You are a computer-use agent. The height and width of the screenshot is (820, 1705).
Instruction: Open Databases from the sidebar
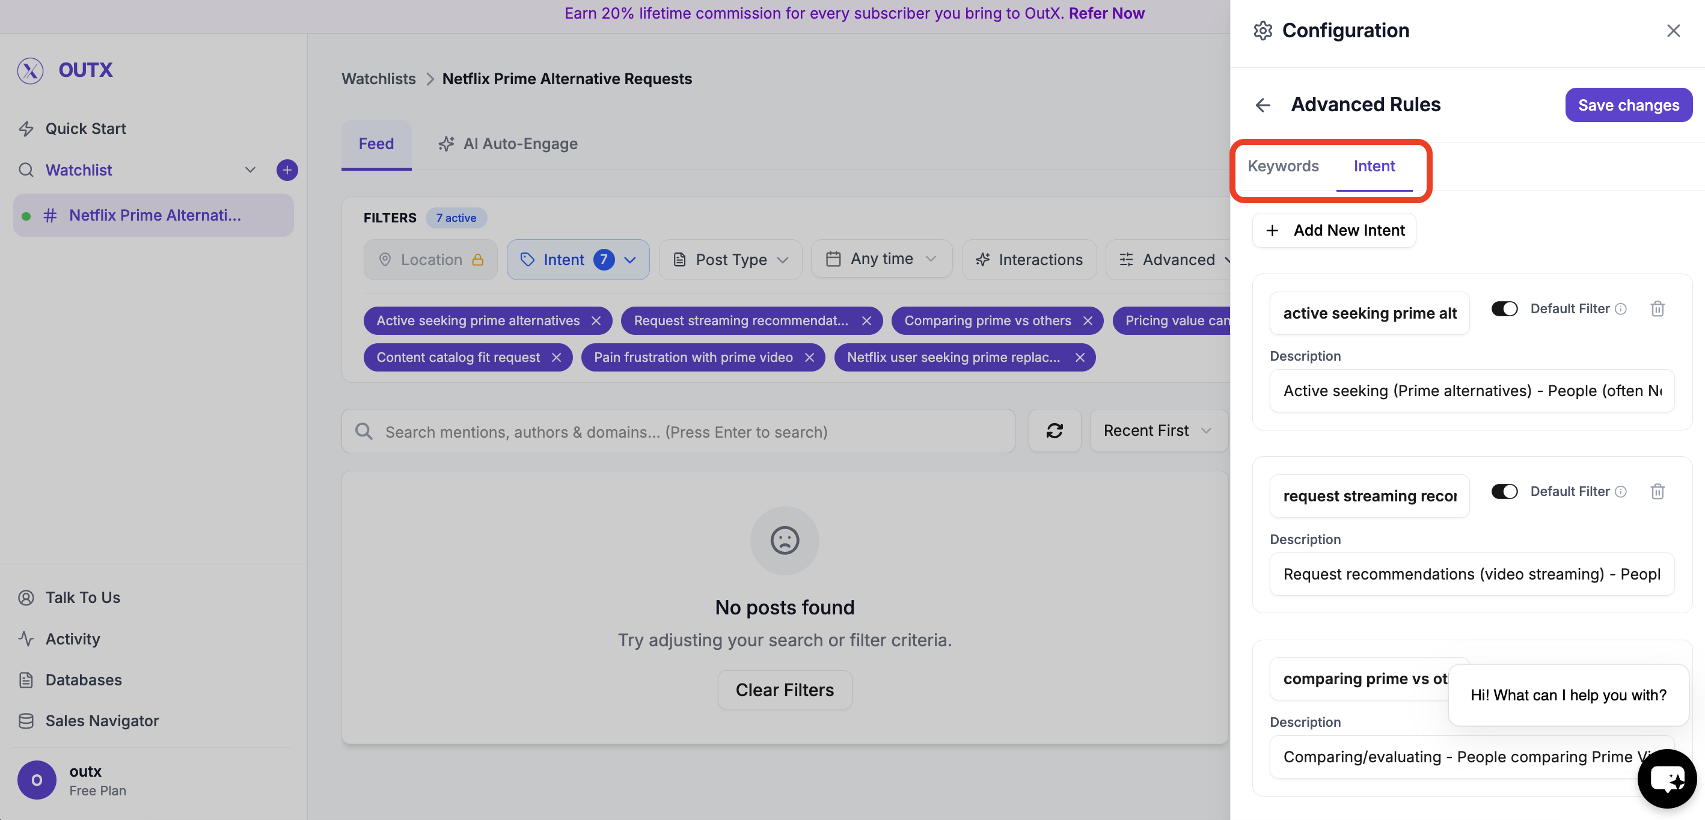coord(84,680)
